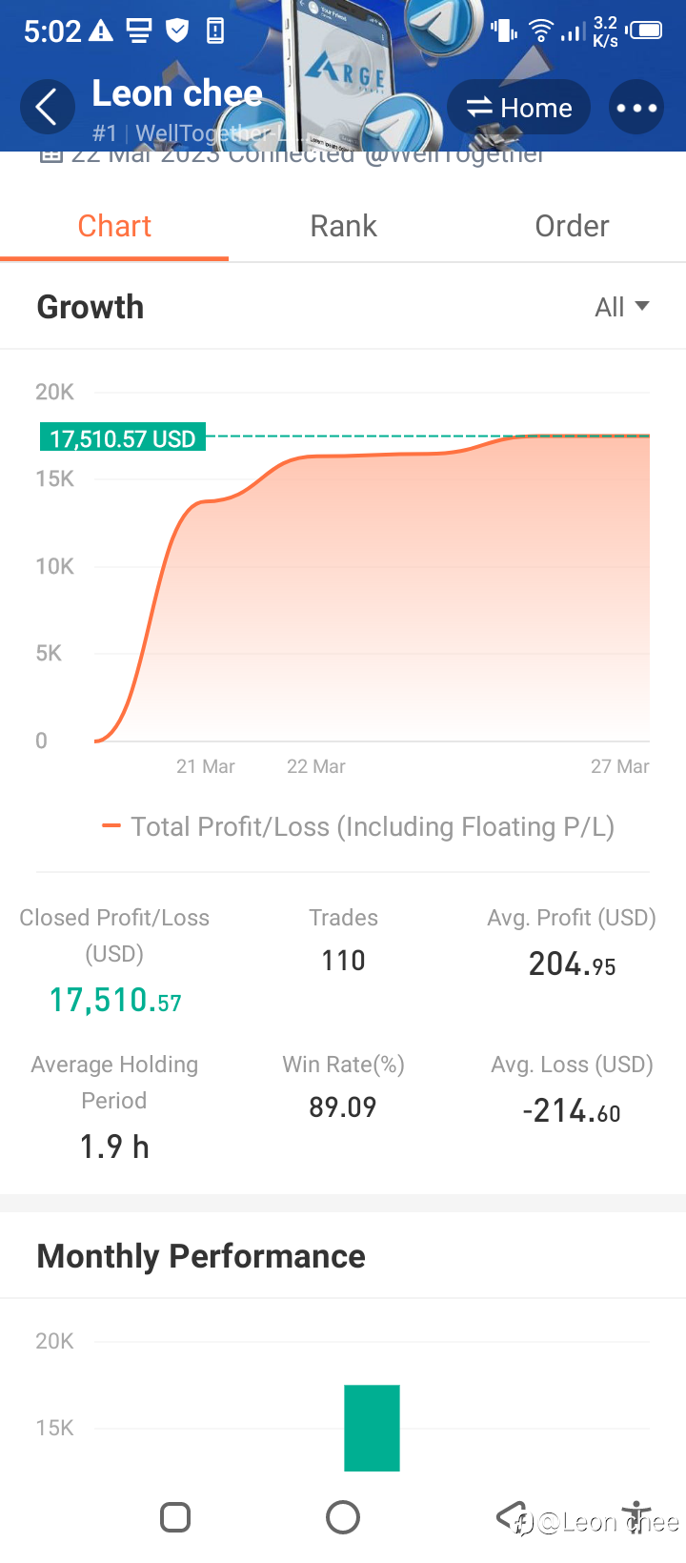Expand the All time-range dropdown
This screenshot has width=686, height=1563.
(621, 307)
